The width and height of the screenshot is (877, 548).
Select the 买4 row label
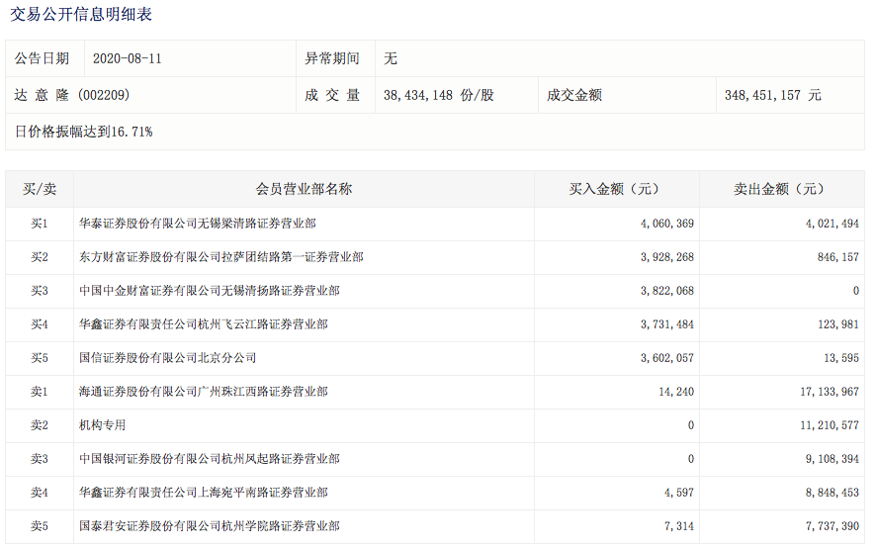(x=40, y=324)
